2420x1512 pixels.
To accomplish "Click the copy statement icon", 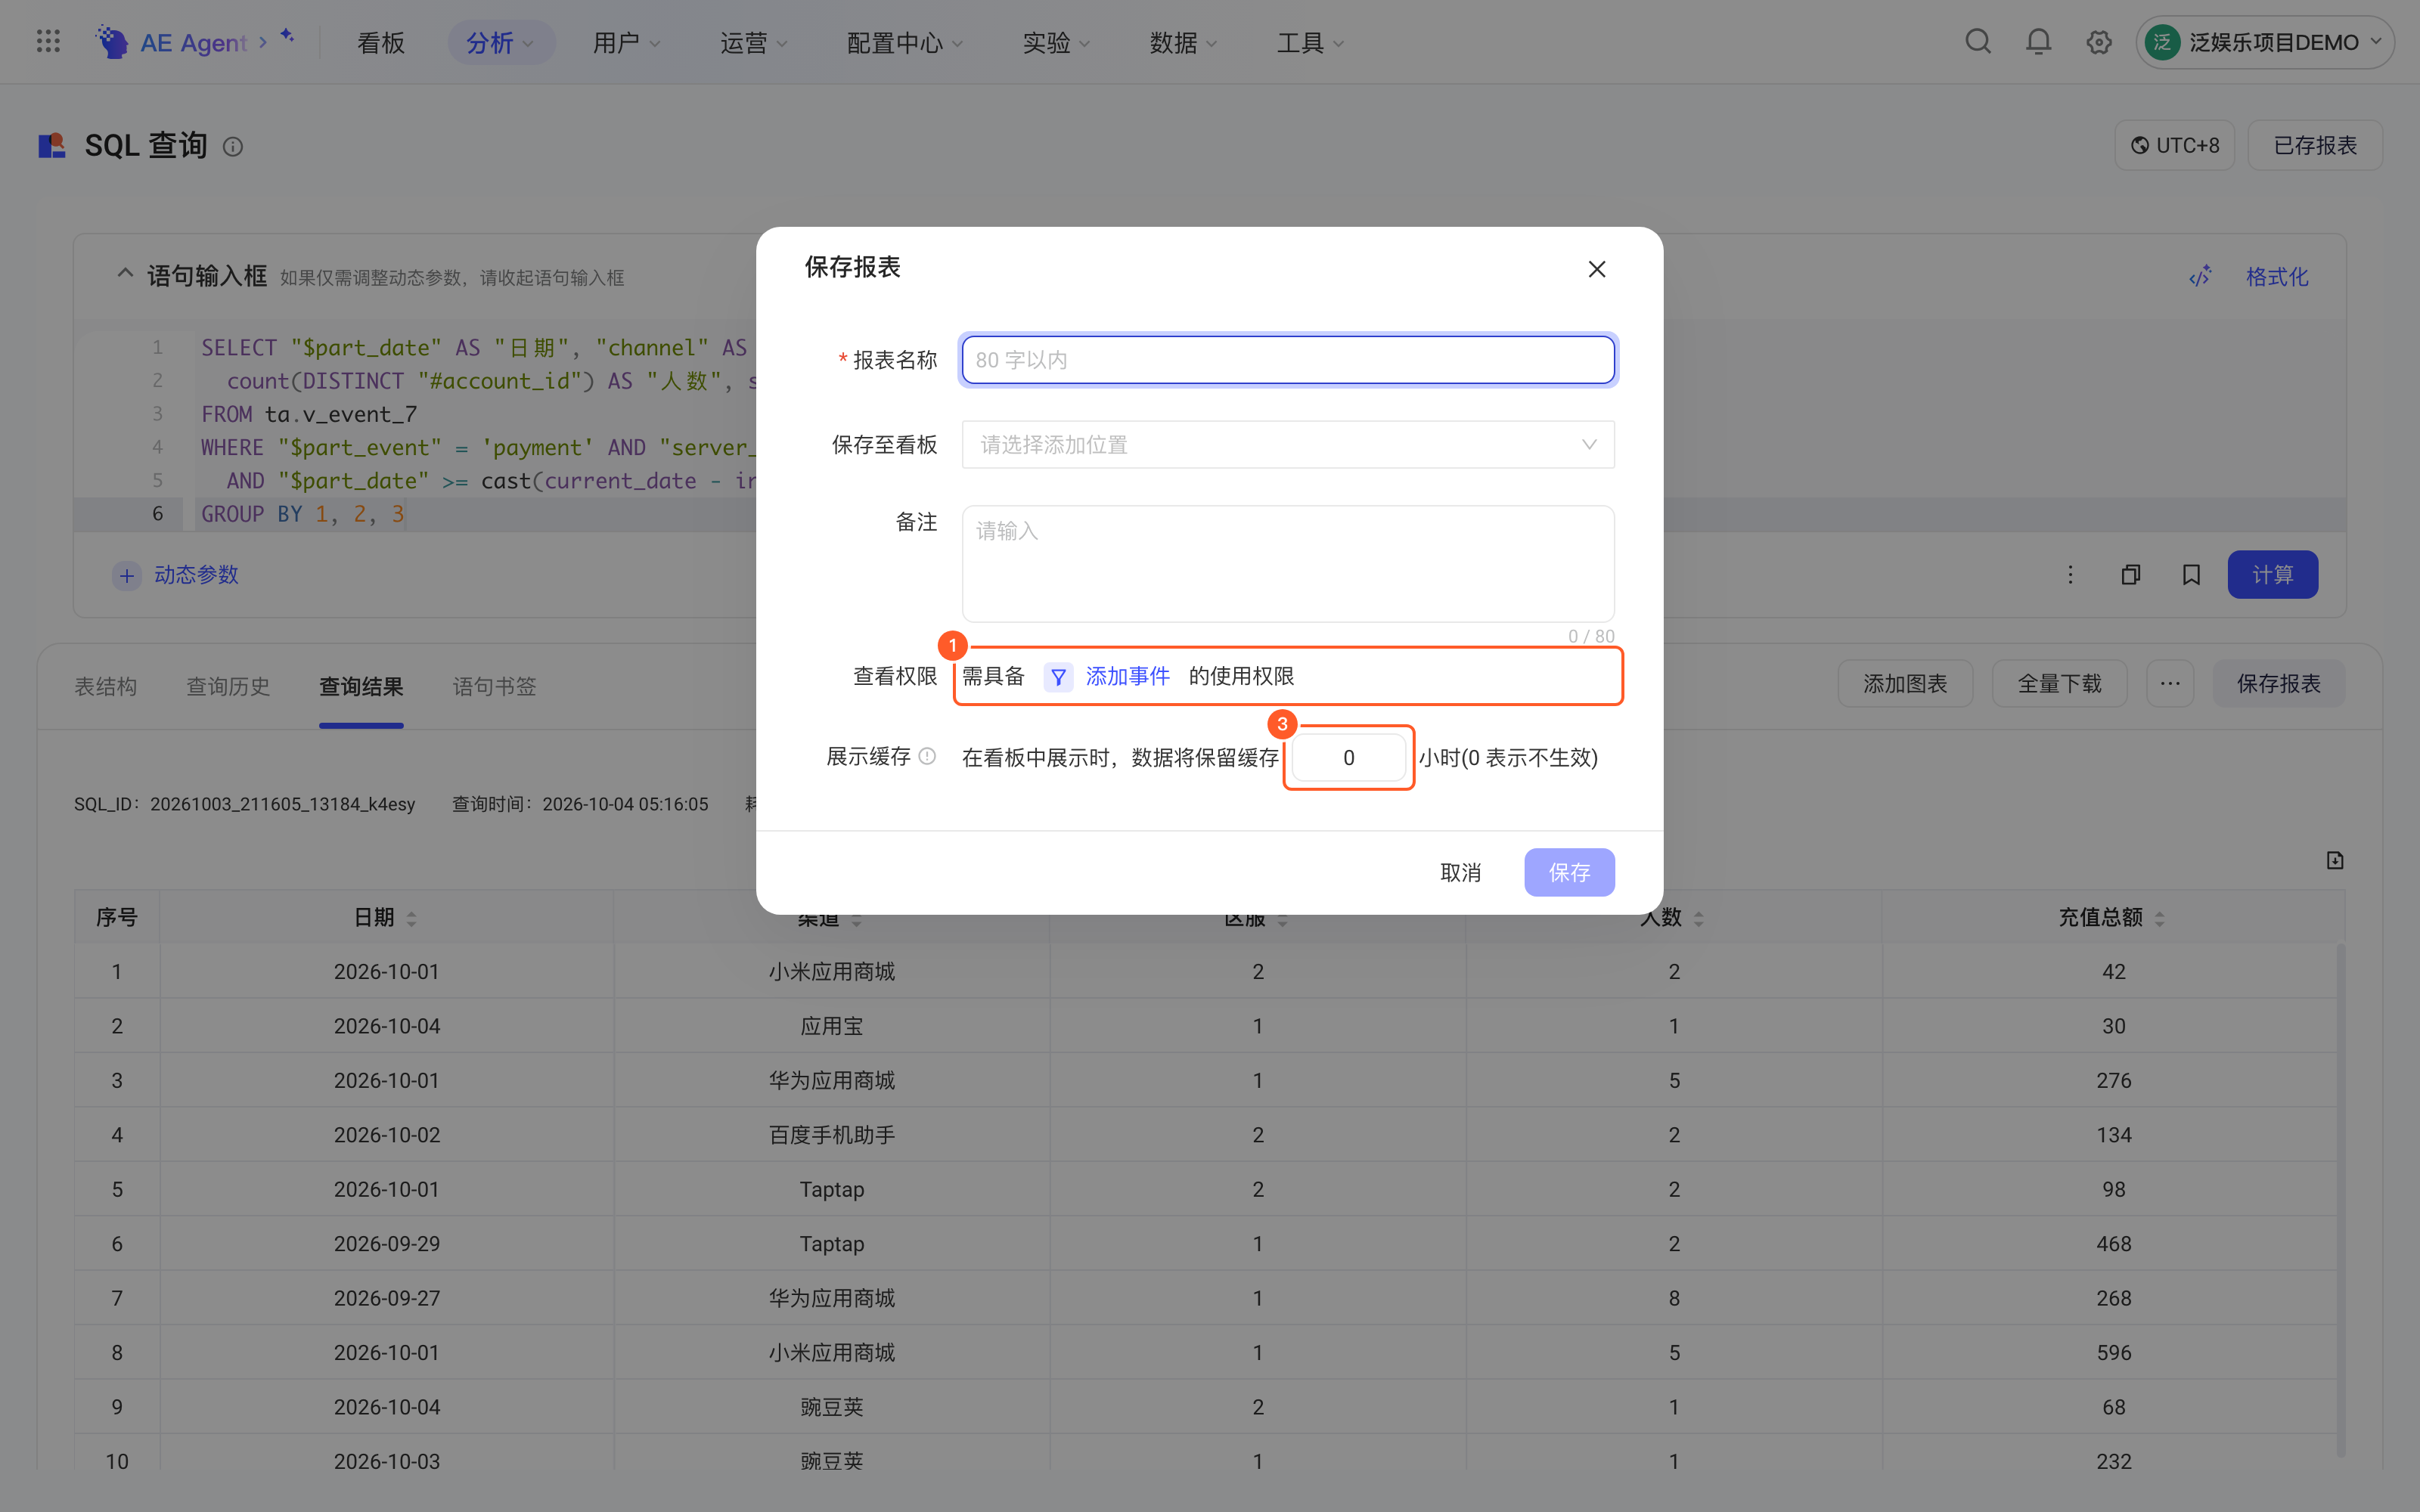I will (2131, 575).
